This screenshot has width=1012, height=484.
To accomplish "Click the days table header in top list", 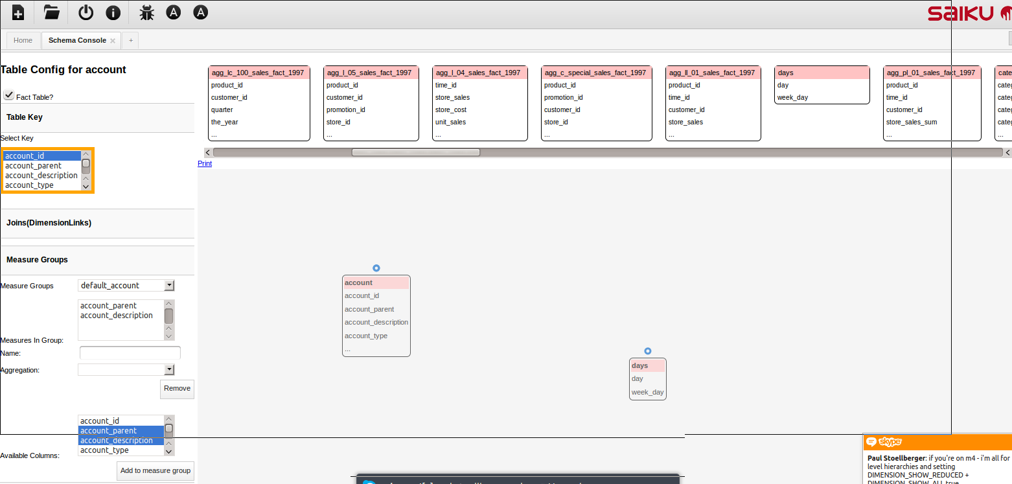I will click(x=822, y=73).
